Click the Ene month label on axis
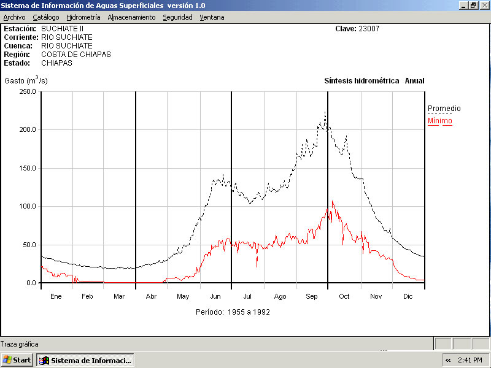 click(56, 296)
